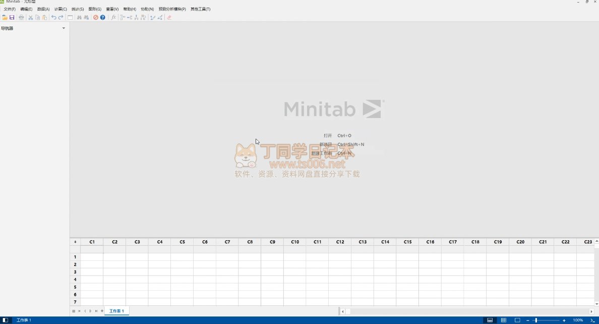Open the Navigator dropdown arrow
The width and height of the screenshot is (599, 324).
tap(64, 28)
